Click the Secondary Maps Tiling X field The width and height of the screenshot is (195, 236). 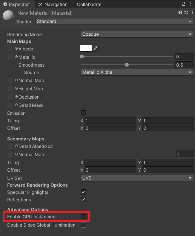coord(110,162)
